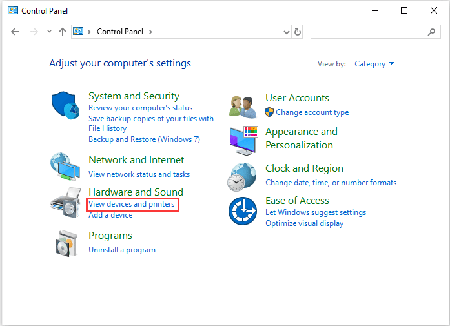Image resolution: width=450 pixels, height=326 pixels.
Task: Click the Hardware and Sound printer icon
Action: click(x=66, y=203)
